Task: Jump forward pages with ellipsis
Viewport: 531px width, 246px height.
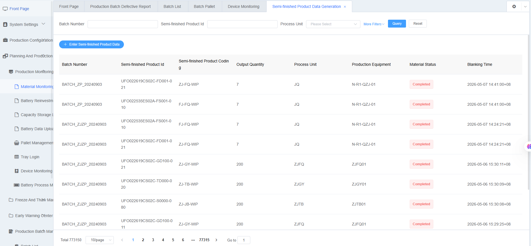Action: click(x=193, y=240)
